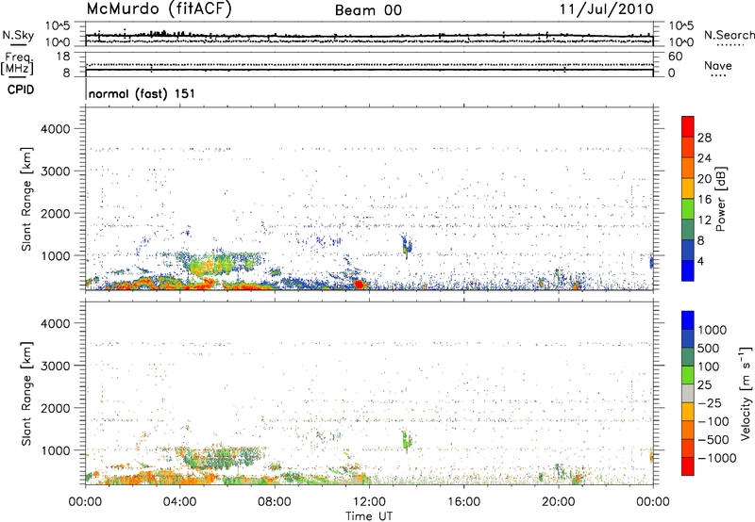Click the isolated echo near 13:30 UT in power panel
Screen dimensions: 755x522
click(x=407, y=246)
